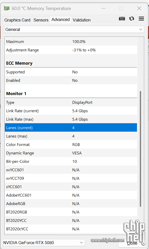Click the Adjustment Range row
Screen dimensions: 149x249
(x=71, y=50)
